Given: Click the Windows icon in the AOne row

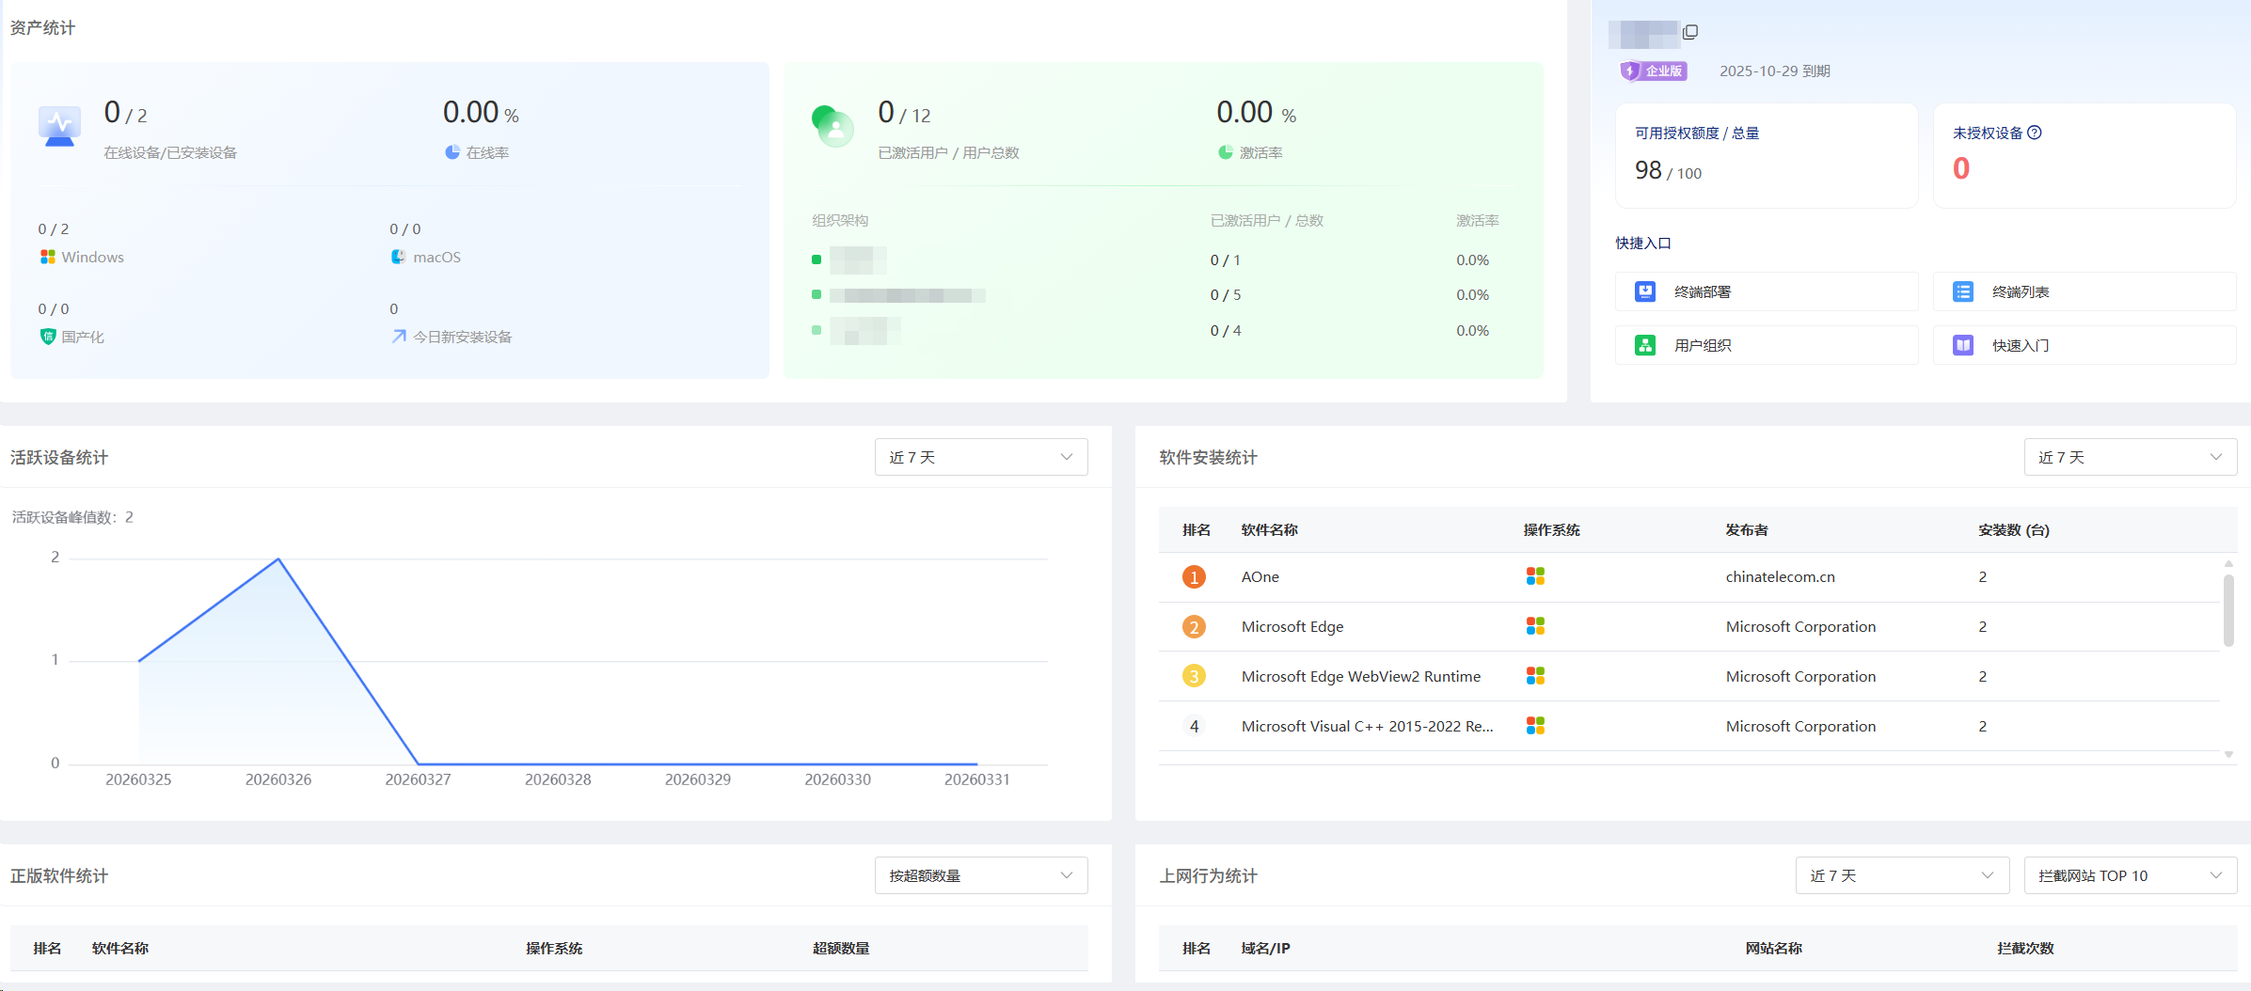Looking at the screenshot, I should (x=1535, y=576).
